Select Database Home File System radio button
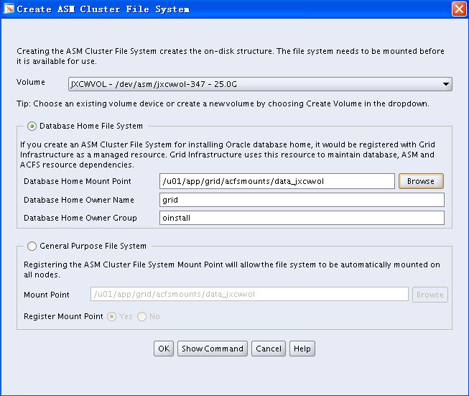Screen dimensions: 469x396 click(32, 126)
